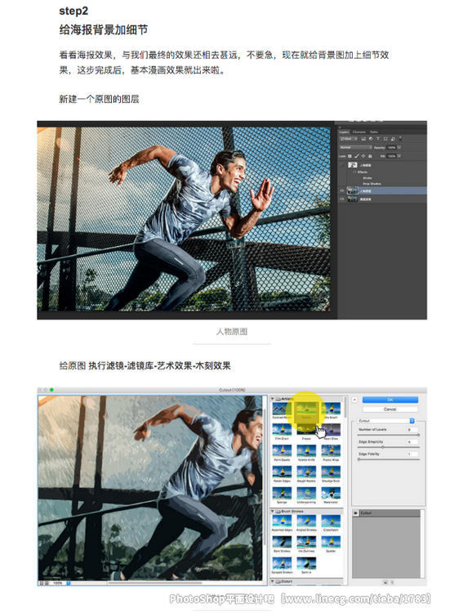Collapse the filter thumbnail pane arrow button

click(x=354, y=400)
